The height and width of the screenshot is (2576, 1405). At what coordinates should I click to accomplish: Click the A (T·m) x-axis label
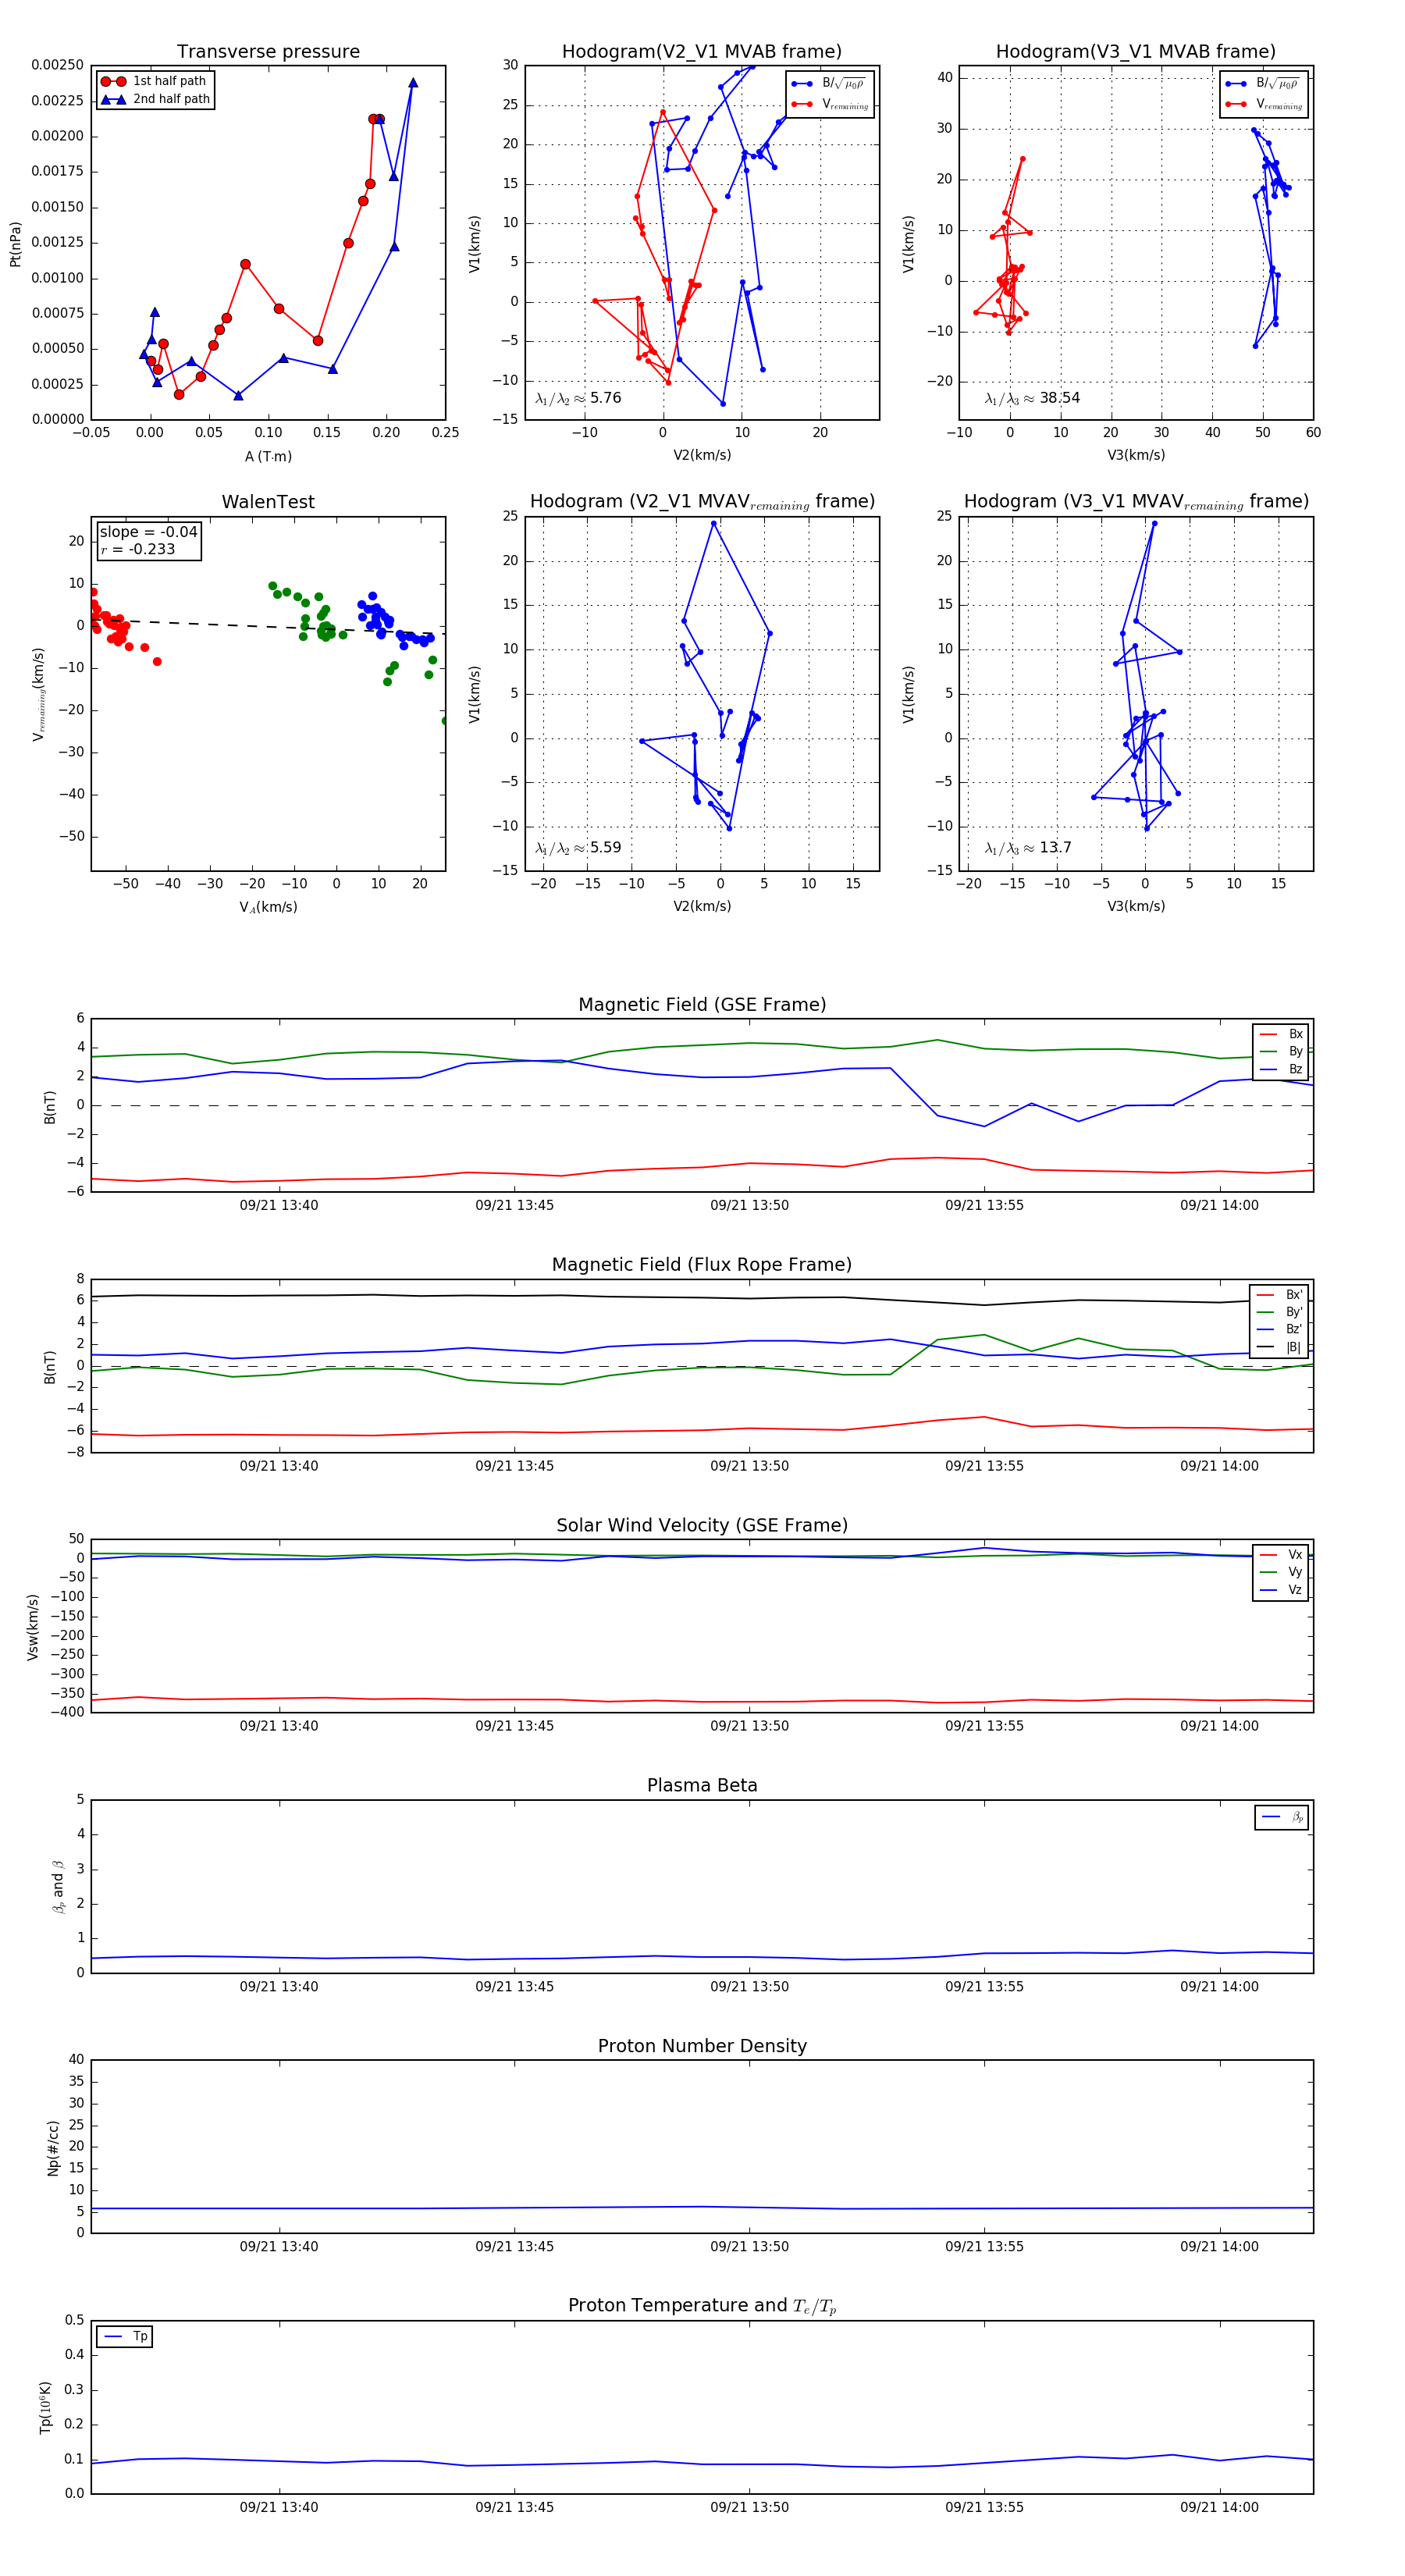coord(268,457)
